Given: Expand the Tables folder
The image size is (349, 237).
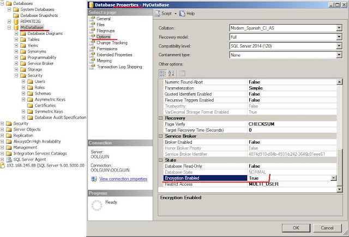Looking at the screenshot, I should click(x=16, y=39).
